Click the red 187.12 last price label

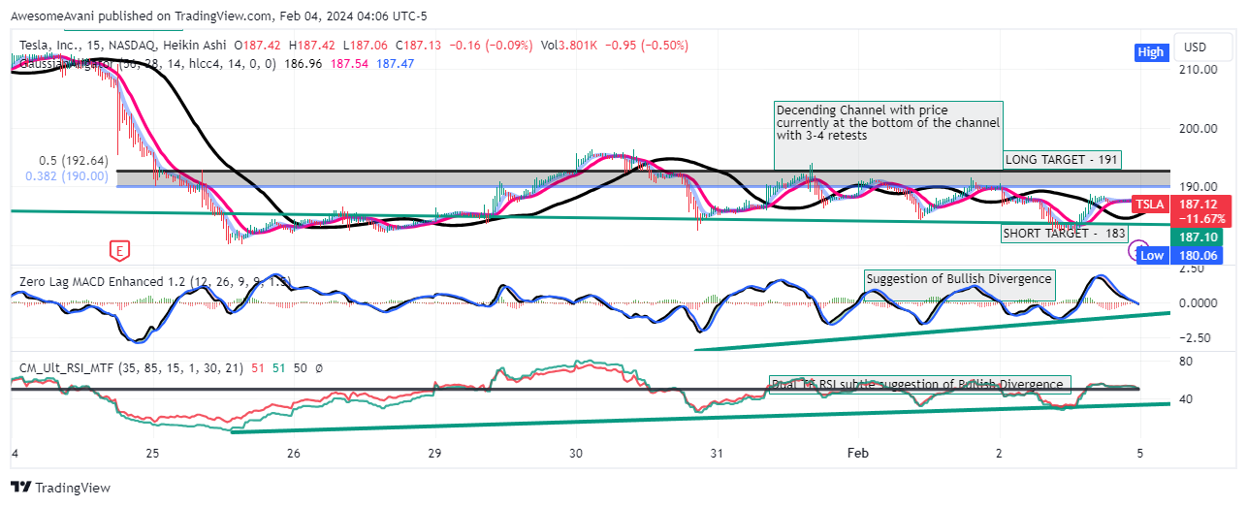pyautogui.click(x=1199, y=205)
